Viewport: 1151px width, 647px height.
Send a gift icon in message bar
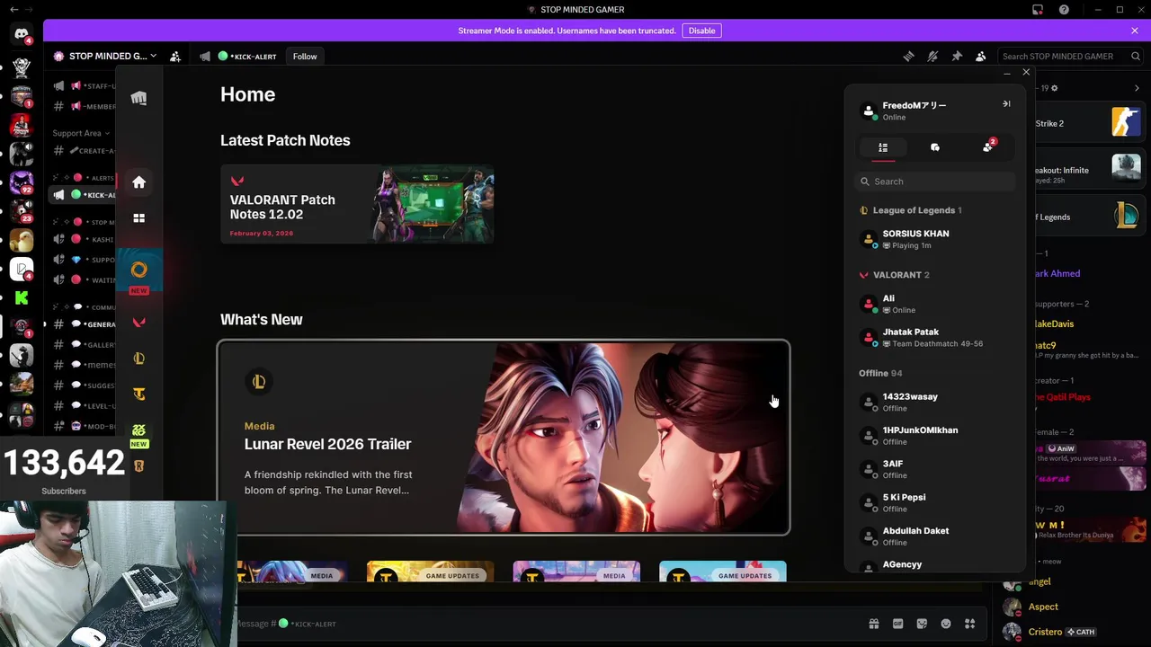873,624
